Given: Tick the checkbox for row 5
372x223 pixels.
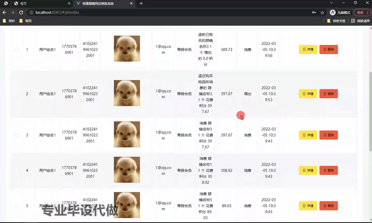Looking at the screenshot, I should 16,206.
